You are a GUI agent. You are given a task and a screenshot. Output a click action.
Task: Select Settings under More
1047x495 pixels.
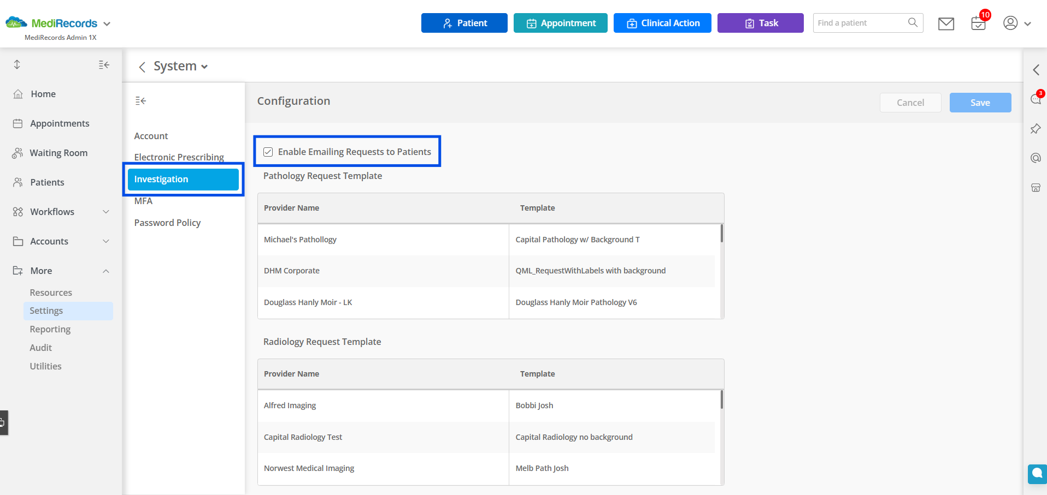coord(68,311)
